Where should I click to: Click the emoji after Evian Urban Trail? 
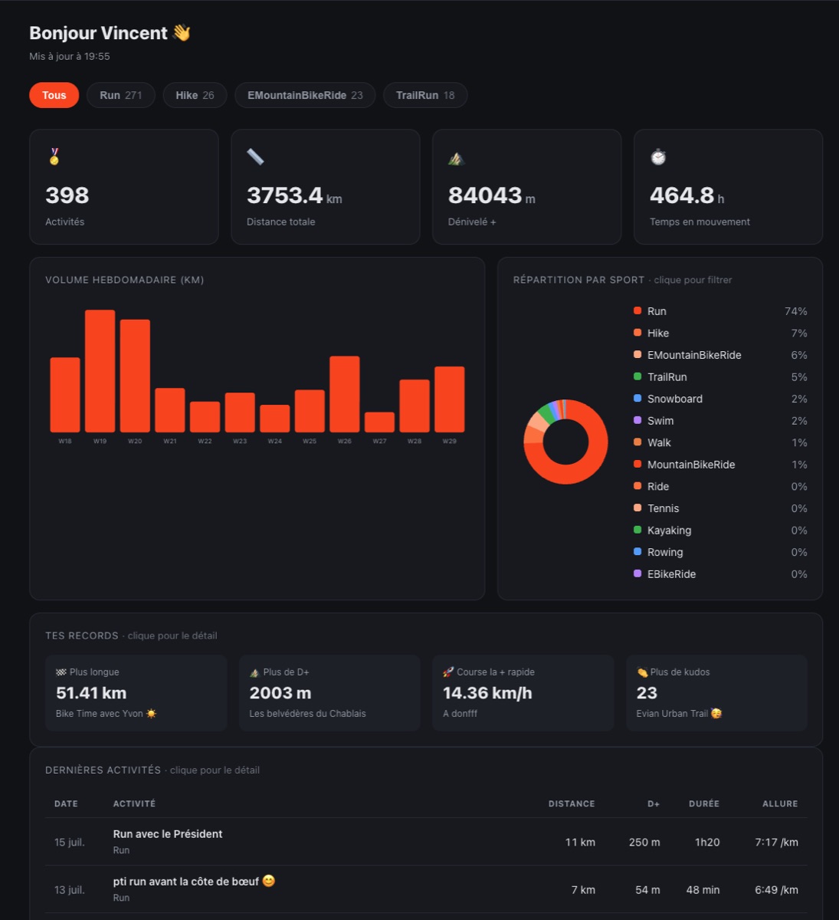[716, 714]
